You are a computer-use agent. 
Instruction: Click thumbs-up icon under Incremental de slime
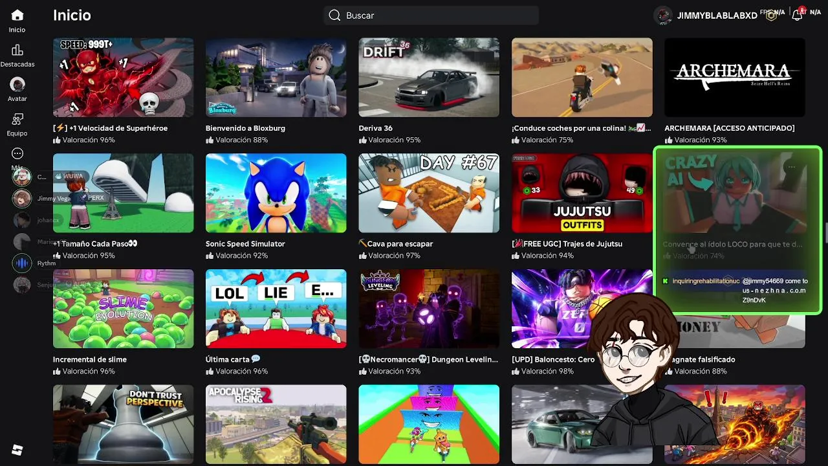57,372
